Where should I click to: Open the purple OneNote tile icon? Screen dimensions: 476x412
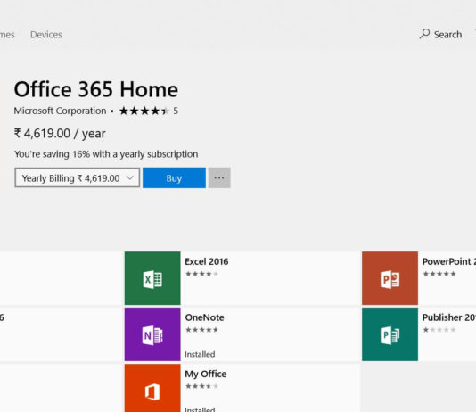[x=152, y=334]
